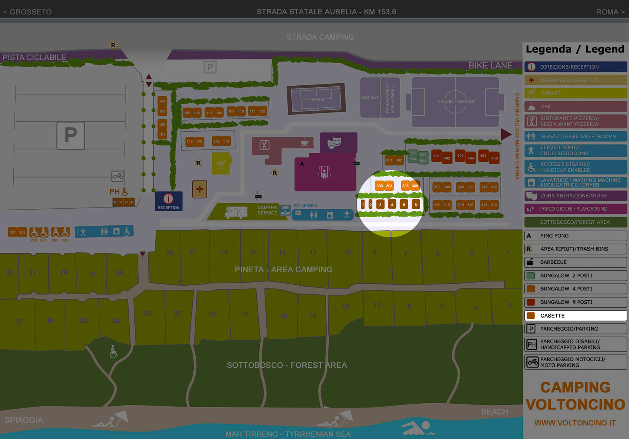The width and height of the screenshot is (629, 439).
Task: Click the large parking P icon
Action: [71, 136]
